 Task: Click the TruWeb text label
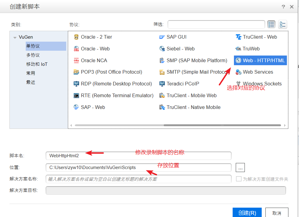pyautogui.click(x=251, y=49)
